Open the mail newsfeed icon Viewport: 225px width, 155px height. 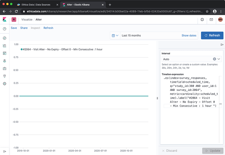tap(211, 20)
